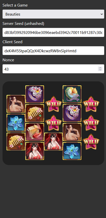The width and height of the screenshot is (106, 218).
Task: Select the golden comb in the second reel
Action: [35, 113]
